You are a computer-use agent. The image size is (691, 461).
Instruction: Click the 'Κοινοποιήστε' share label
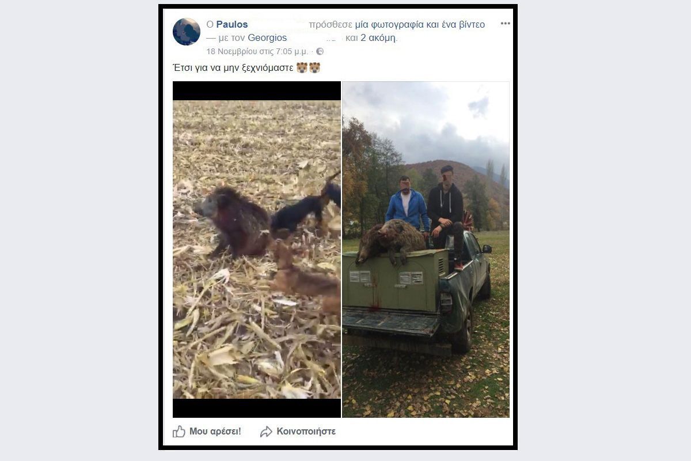(306, 431)
